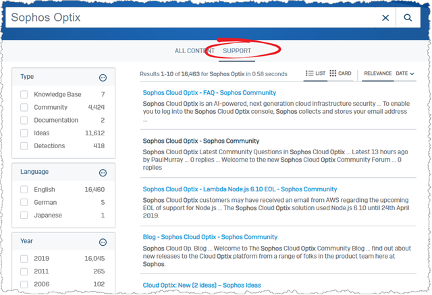Open Sophos Cloud Optix FAQ result
The width and height of the screenshot is (432, 295).
(209, 93)
